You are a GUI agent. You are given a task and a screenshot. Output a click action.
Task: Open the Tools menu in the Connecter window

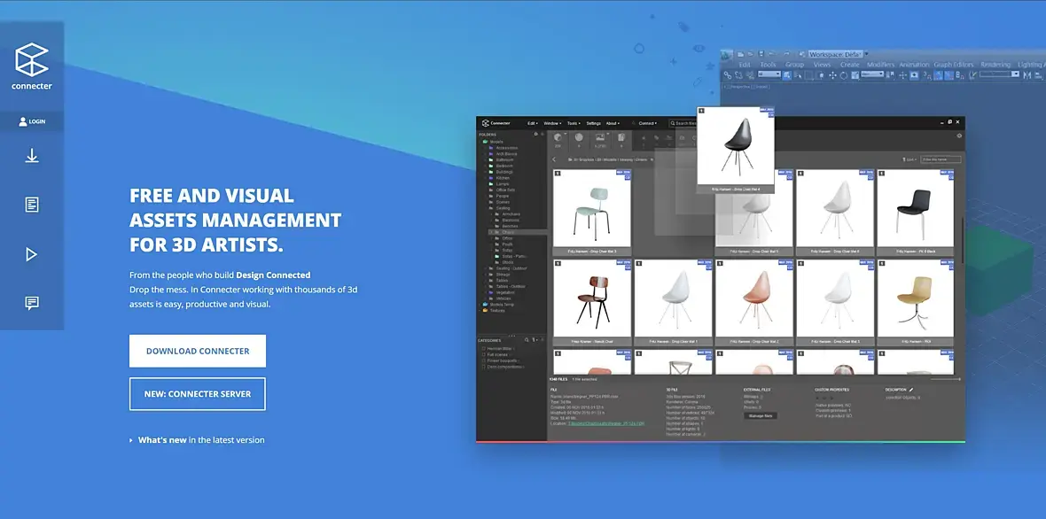(574, 123)
